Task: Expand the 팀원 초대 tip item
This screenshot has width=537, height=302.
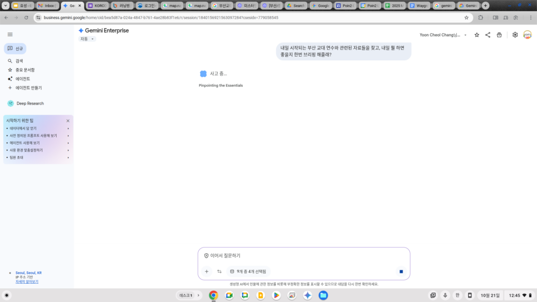Action: (37, 157)
